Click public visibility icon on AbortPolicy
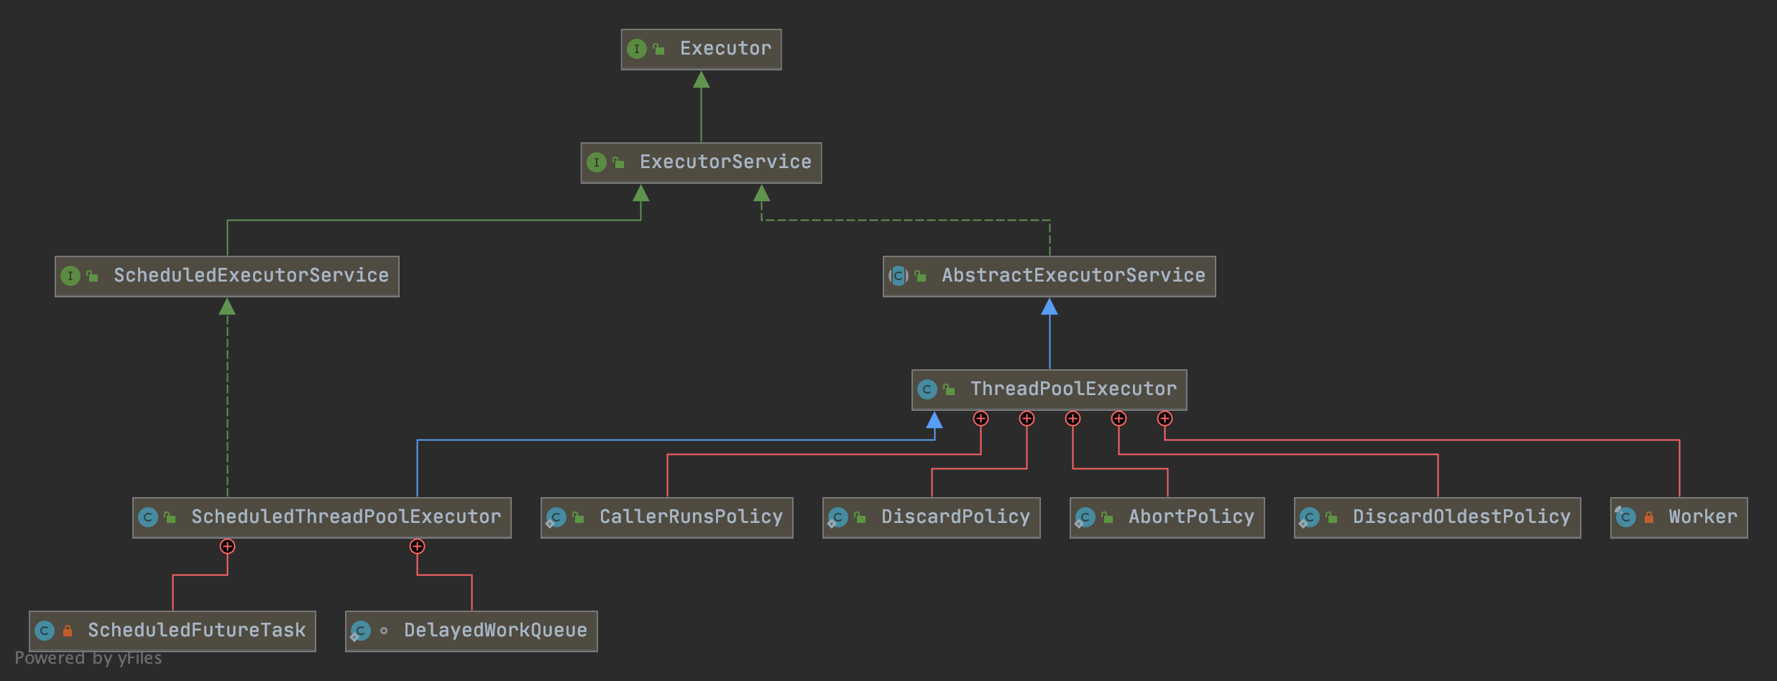This screenshot has height=681, width=1777. 1107,517
